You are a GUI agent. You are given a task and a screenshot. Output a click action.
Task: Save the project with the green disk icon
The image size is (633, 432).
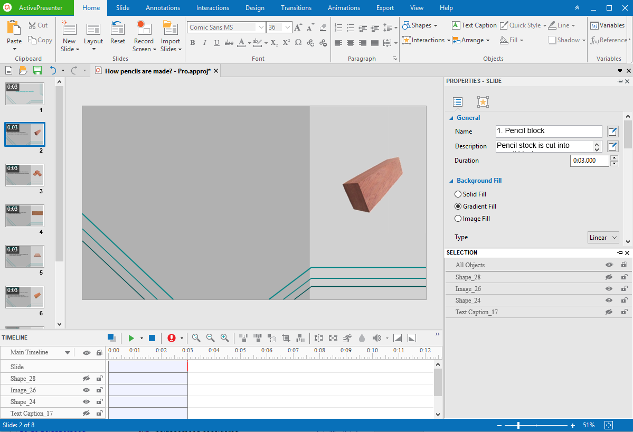click(x=37, y=71)
